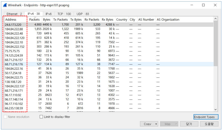The height and width of the screenshot is (131, 223).
Task: Enable the Name resolution checkbox
Action: (x=5, y=117)
